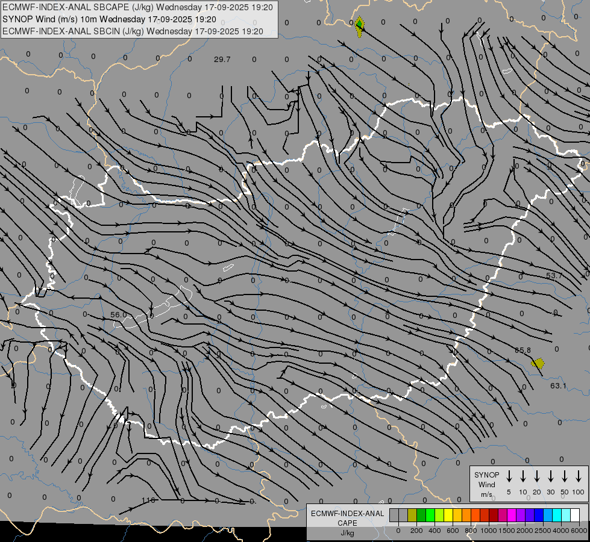Click the 30 wind speed label
Image resolution: width=590 pixels, height=542 pixels.
click(x=550, y=492)
